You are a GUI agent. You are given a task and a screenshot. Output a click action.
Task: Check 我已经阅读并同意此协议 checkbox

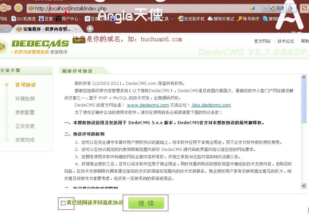[x=63, y=203]
